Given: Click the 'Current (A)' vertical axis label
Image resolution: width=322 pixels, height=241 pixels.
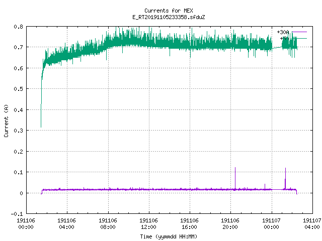Looking at the screenshot, I should click(x=6, y=120).
